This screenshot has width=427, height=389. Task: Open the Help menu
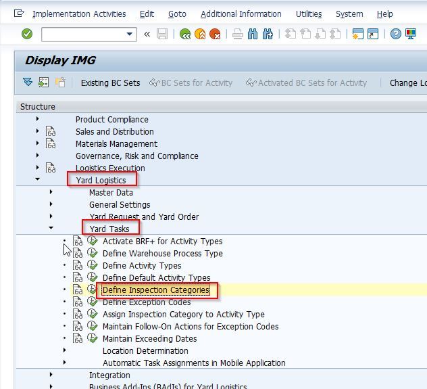tap(385, 14)
